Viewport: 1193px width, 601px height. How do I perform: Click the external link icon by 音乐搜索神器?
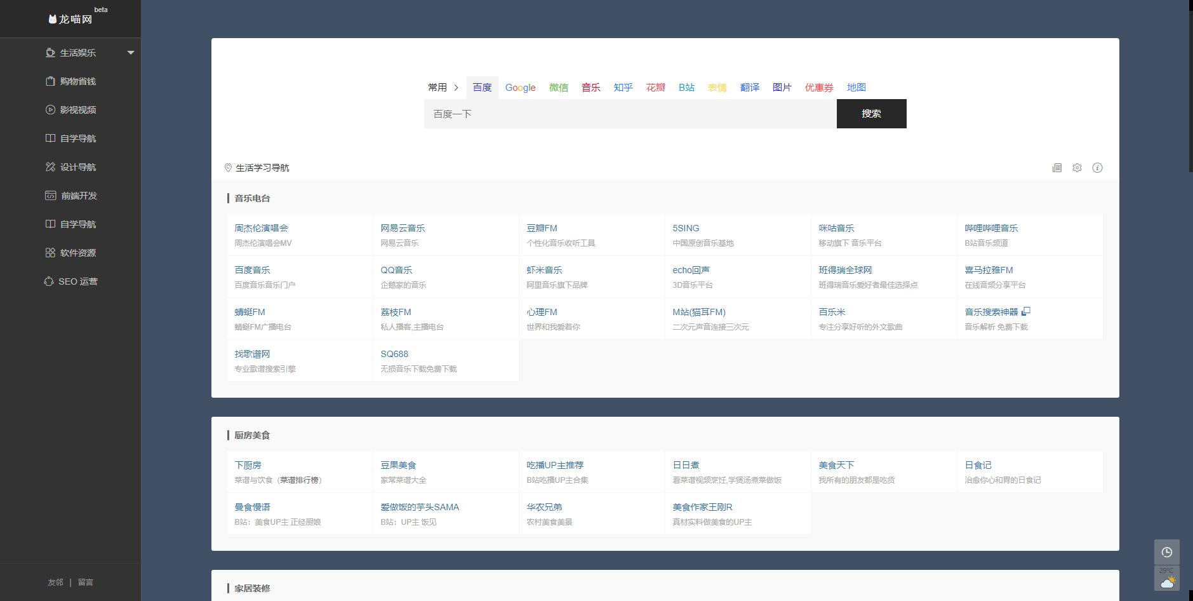[x=1026, y=311]
